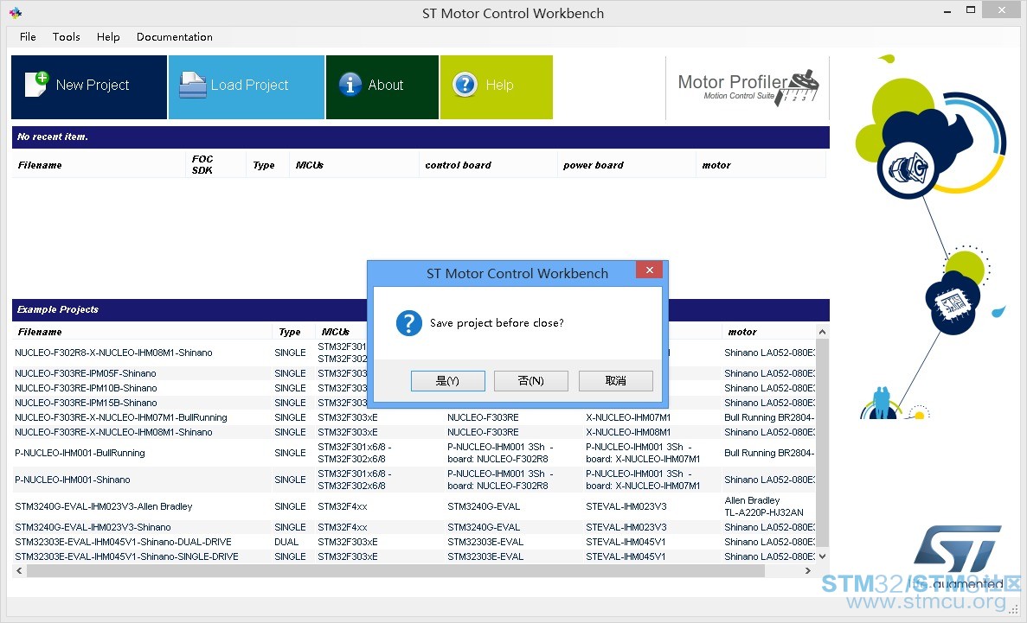Click the 取消 cancel button
This screenshot has height=623, width=1027.
(x=616, y=381)
